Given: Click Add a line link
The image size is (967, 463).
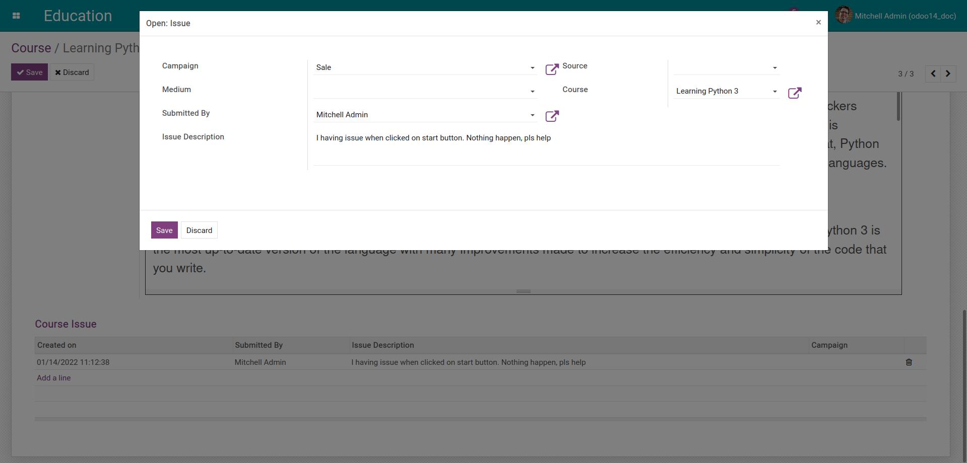Looking at the screenshot, I should coord(53,378).
